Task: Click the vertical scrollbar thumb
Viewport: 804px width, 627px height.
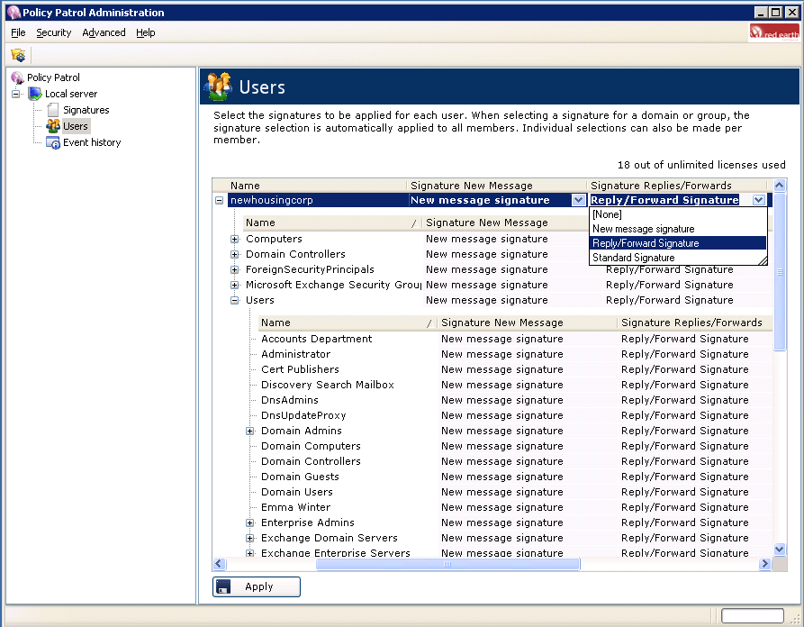Action: pos(780,272)
